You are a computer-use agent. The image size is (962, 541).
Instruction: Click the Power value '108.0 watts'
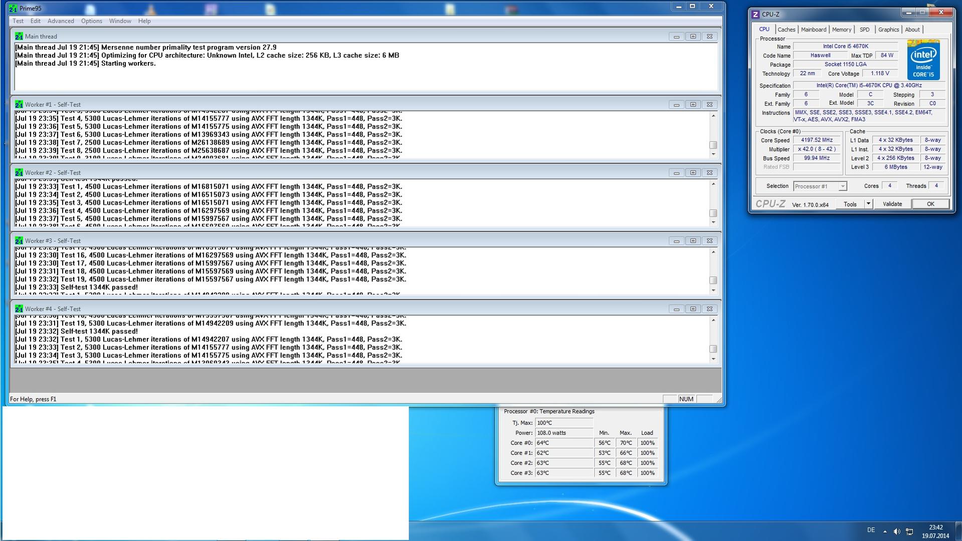[x=564, y=433]
